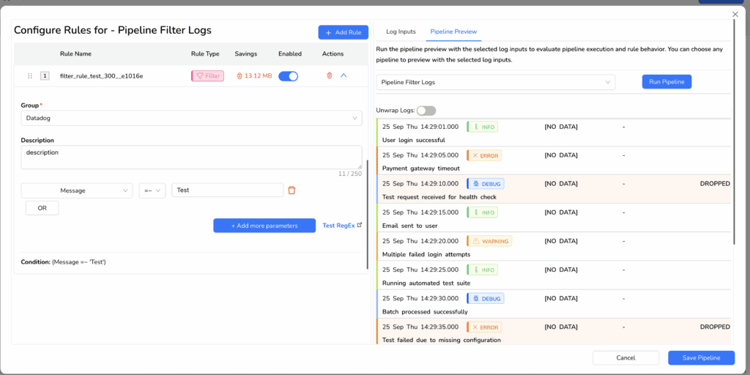Screen dimensions: 750x375
Task: Click DEBUG badge on Test request log
Action: coord(486,184)
